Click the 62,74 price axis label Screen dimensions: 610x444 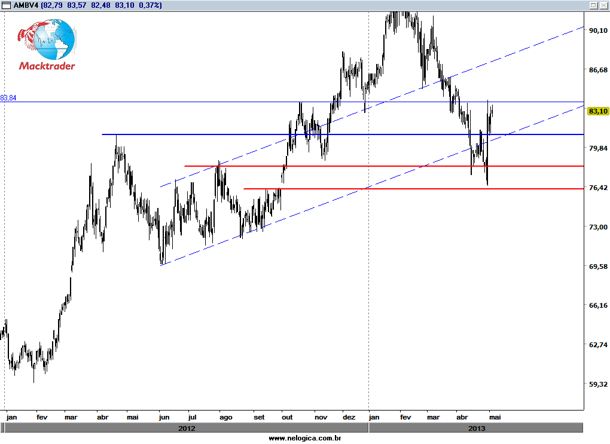click(x=598, y=344)
